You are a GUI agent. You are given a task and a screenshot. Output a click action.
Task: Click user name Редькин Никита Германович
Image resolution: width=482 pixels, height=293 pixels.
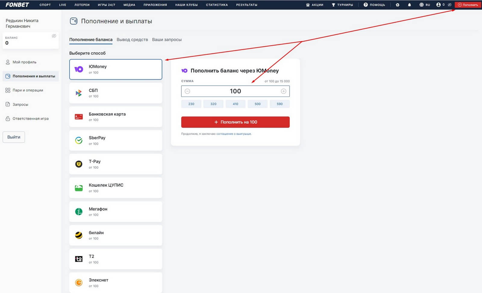click(x=22, y=23)
